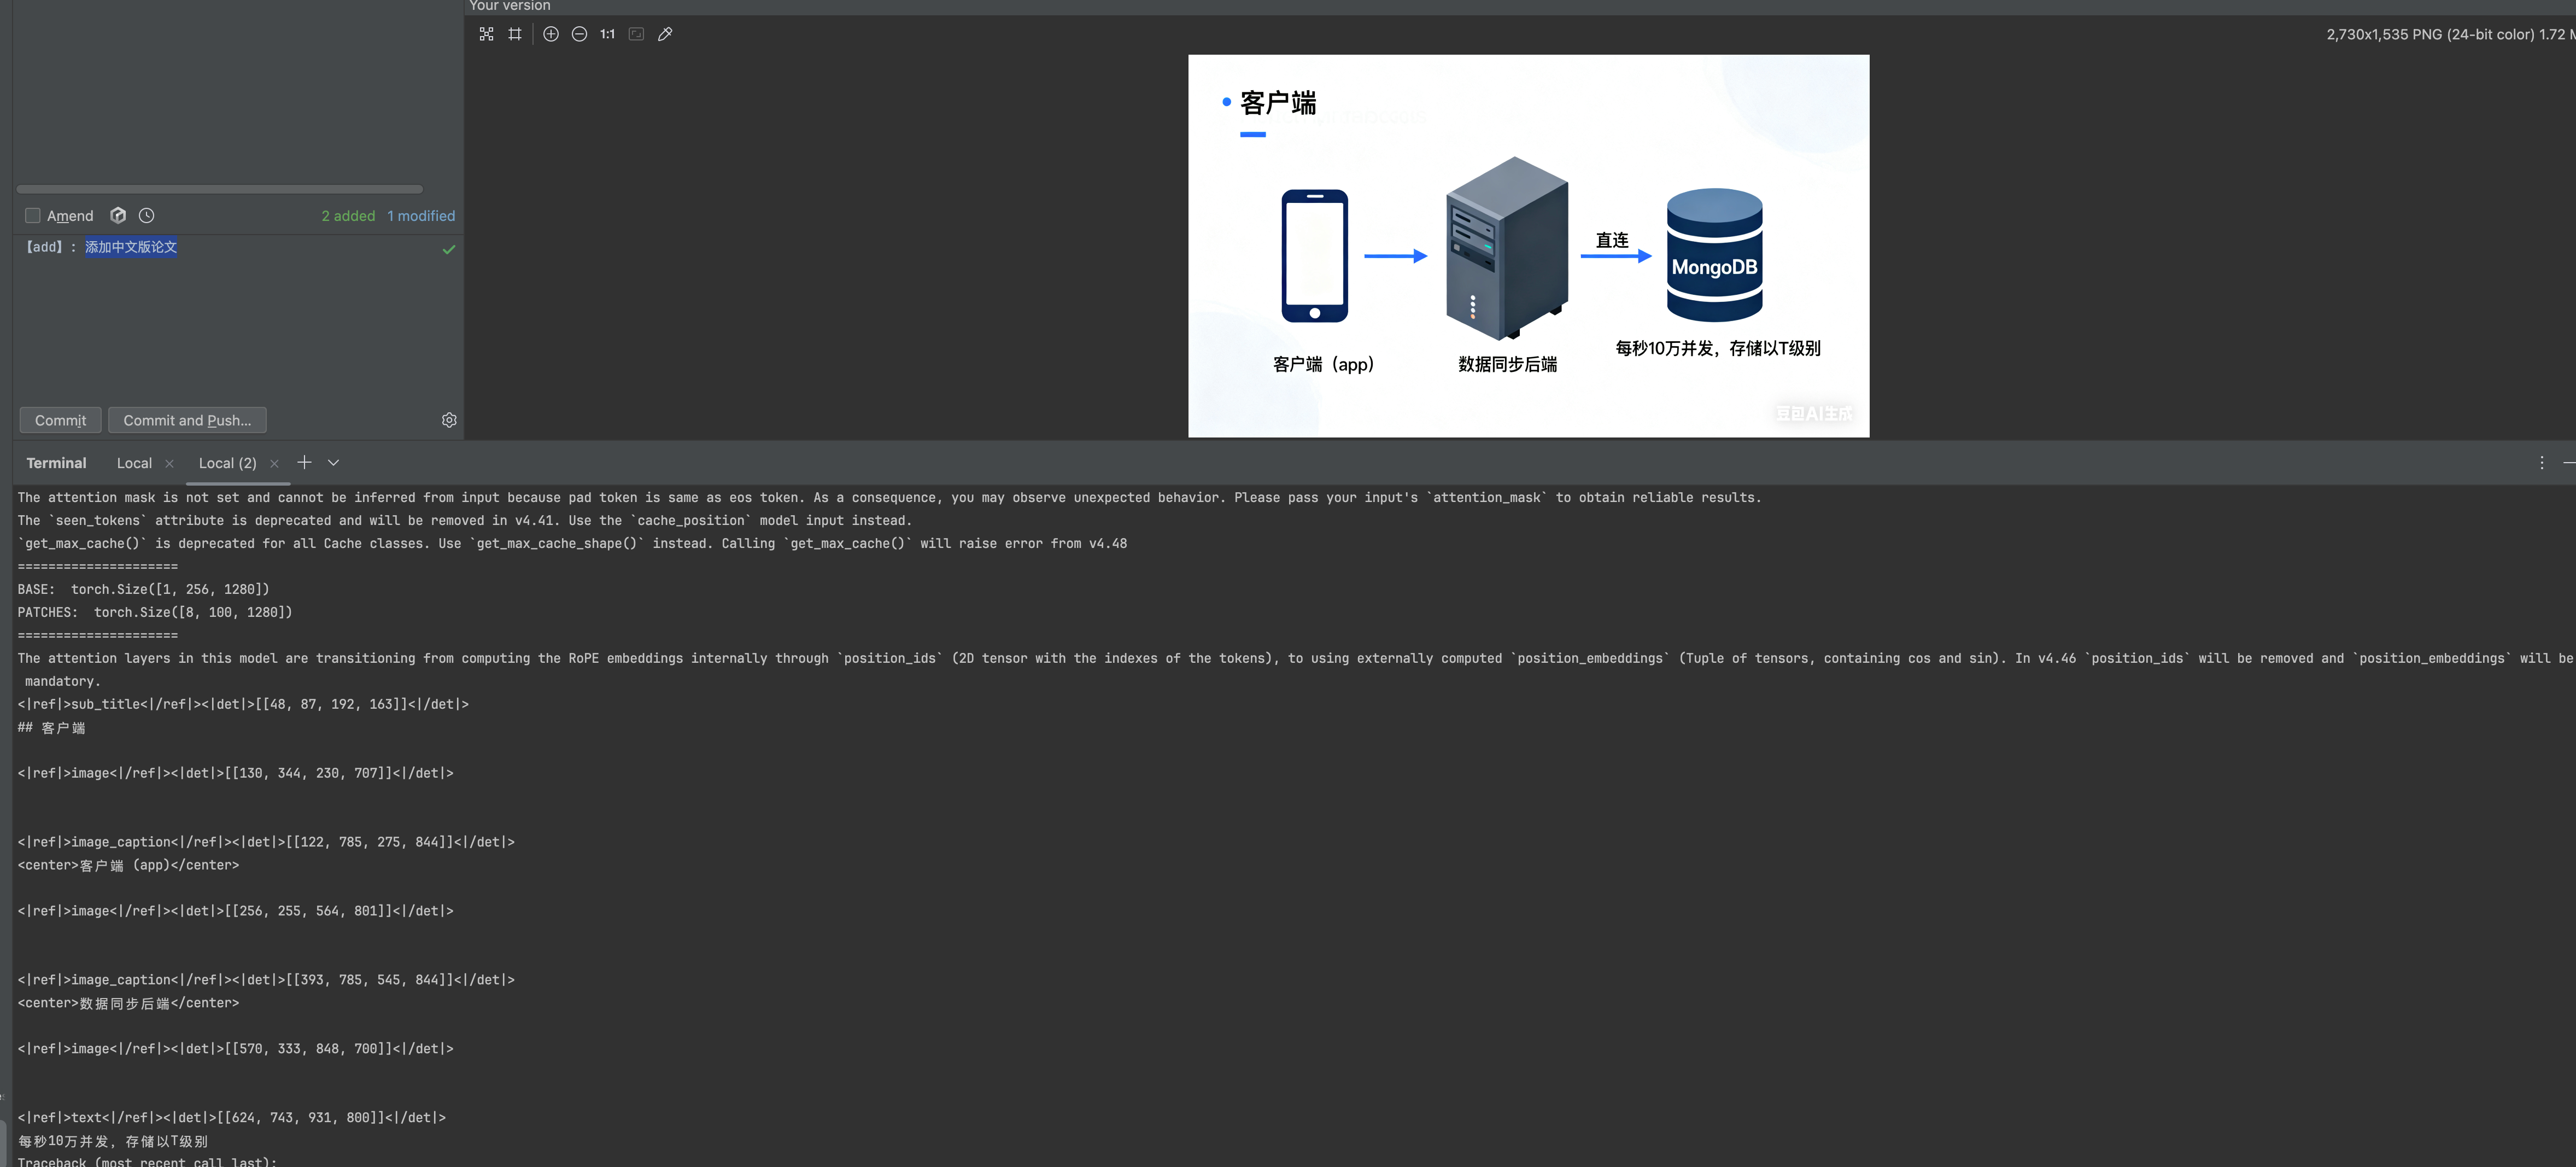Click the AI generate commit message icon
The image size is (2576, 1167).
click(118, 215)
